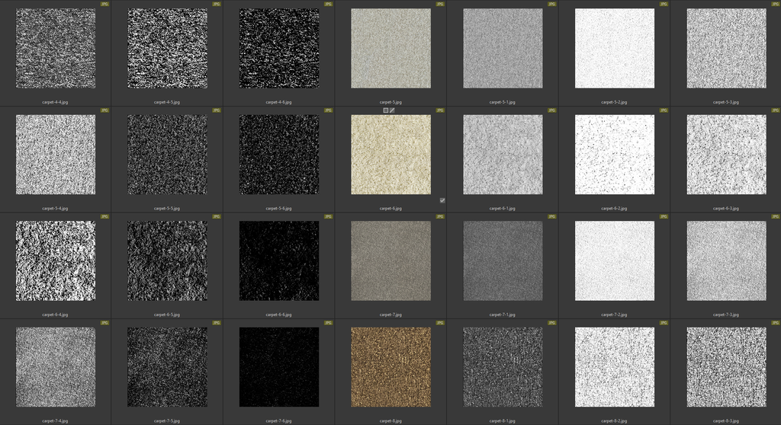
Task: Select the carpet-6-4.jpg thumbnail
Action: click(56, 260)
